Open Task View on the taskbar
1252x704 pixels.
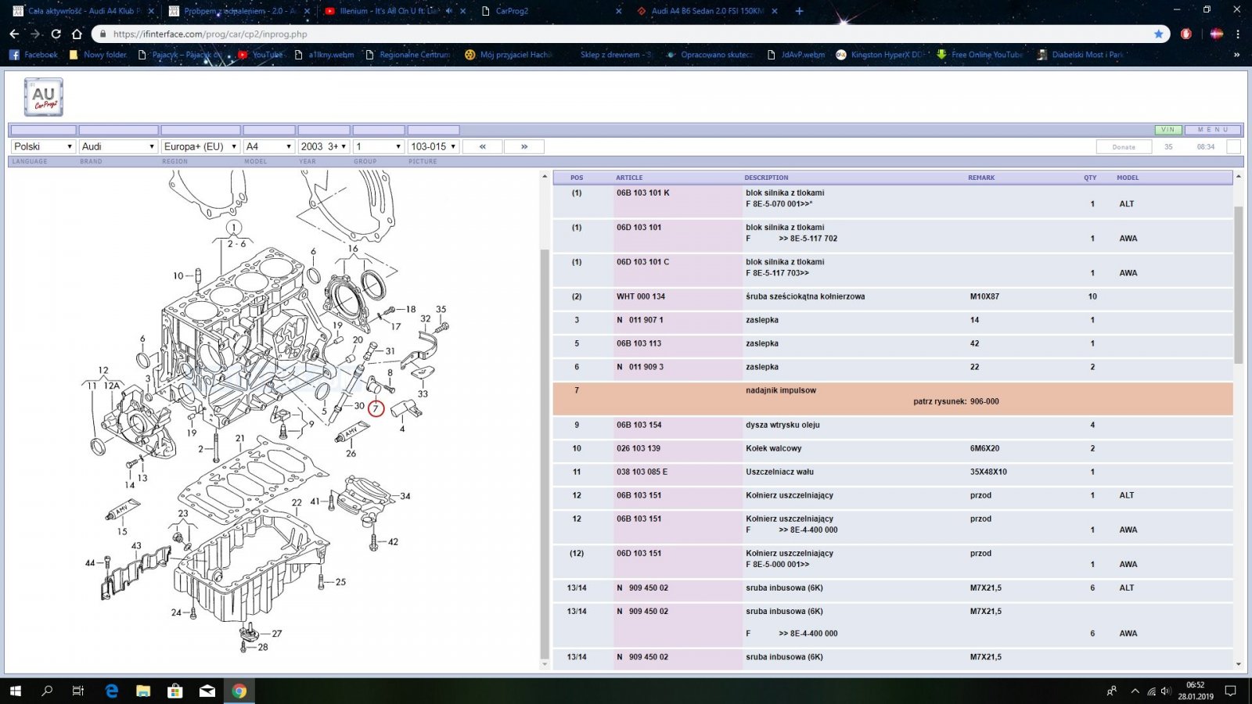(78, 691)
